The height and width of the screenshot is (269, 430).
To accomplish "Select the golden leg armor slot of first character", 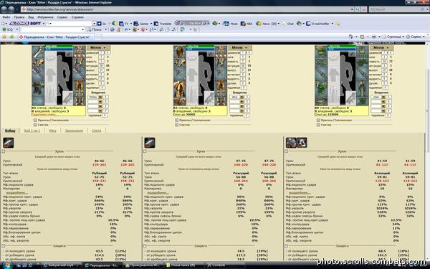I will pos(79,88).
